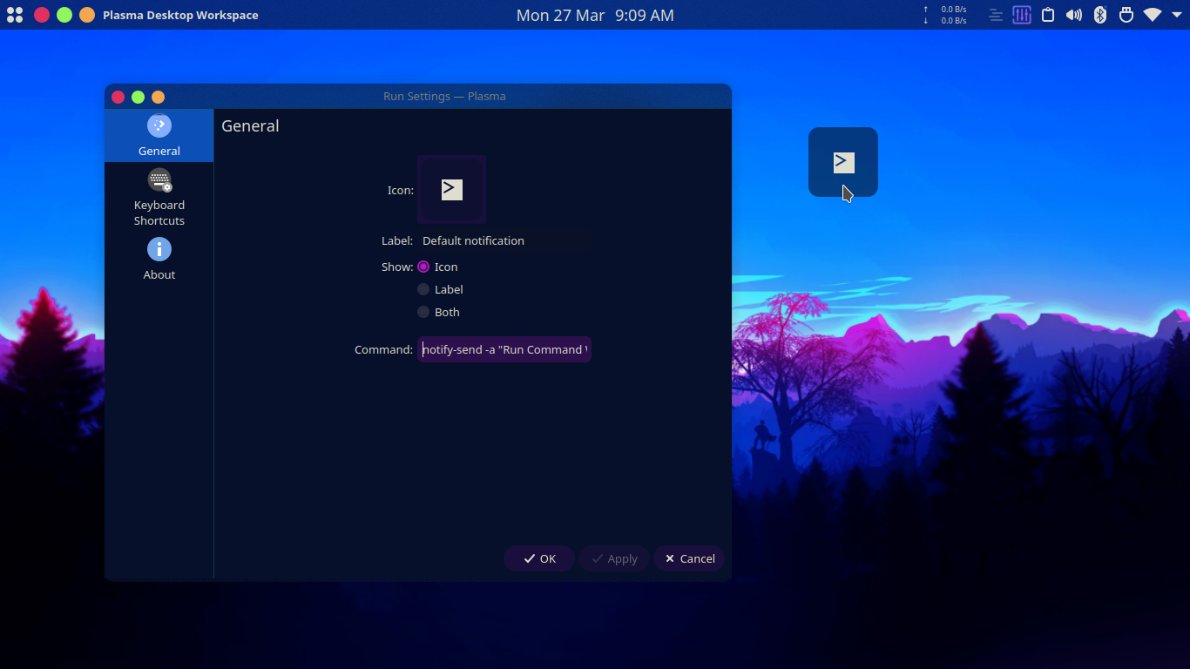Screen dimensions: 1190x669
Task: Click the red dot in top panel
Action: tap(41, 15)
